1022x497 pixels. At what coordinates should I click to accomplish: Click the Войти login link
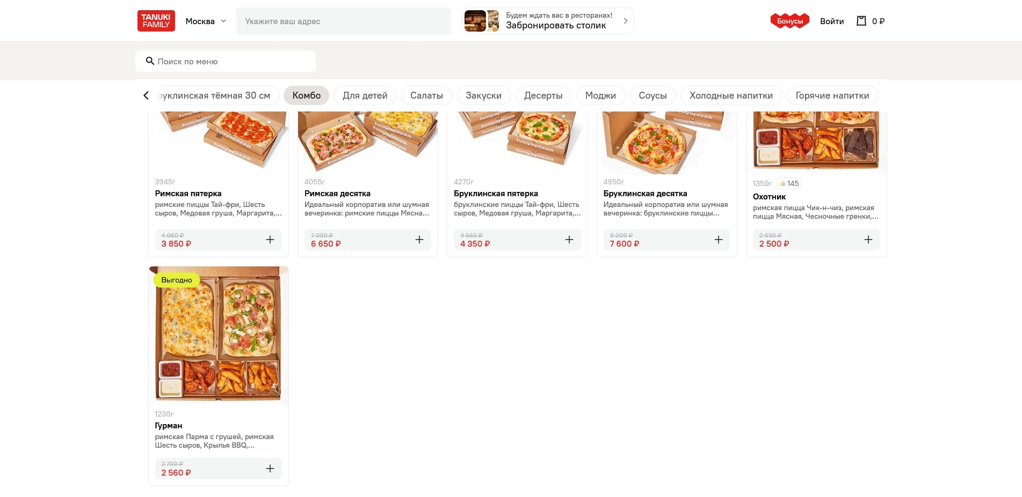tap(831, 21)
